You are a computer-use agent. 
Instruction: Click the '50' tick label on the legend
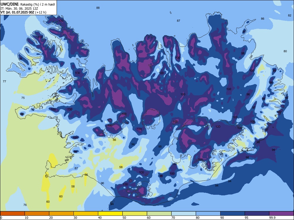[124, 218]
